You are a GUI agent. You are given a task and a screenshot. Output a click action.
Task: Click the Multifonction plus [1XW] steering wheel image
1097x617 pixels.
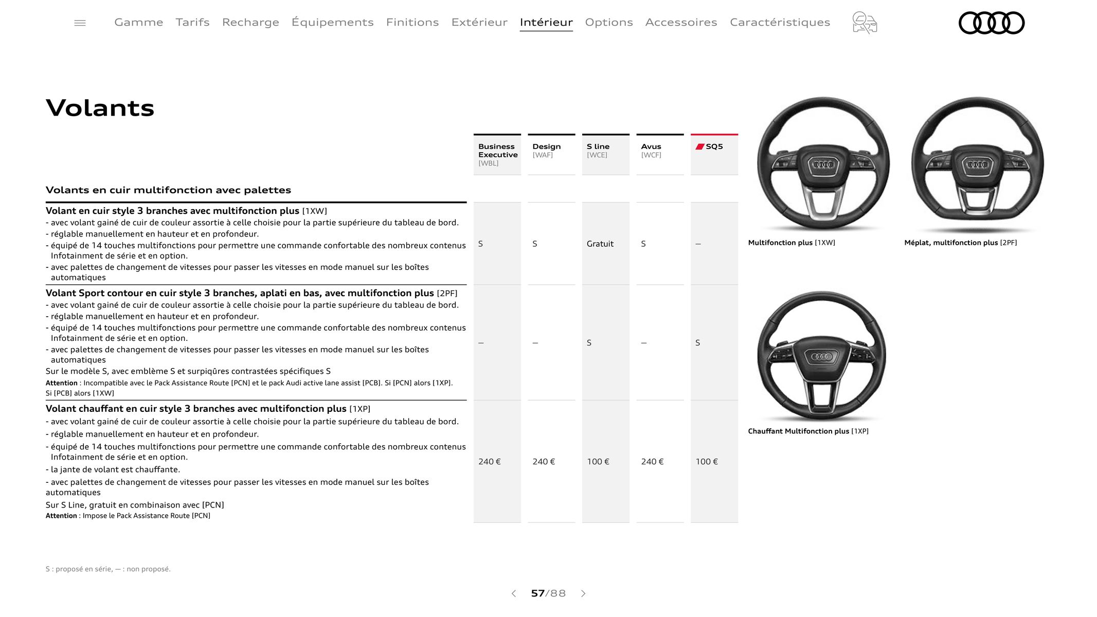tap(823, 164)
